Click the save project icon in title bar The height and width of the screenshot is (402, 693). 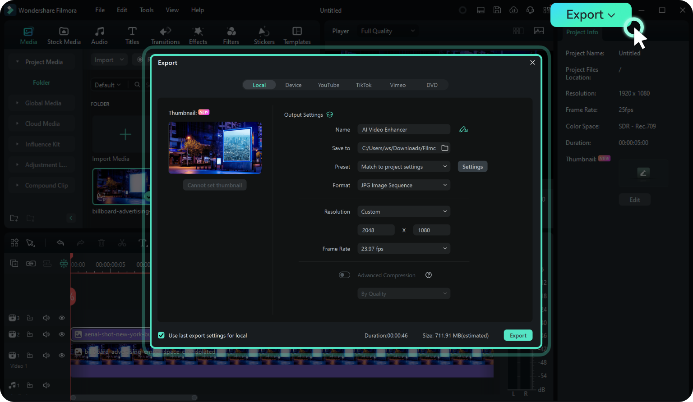pos(497,10)
